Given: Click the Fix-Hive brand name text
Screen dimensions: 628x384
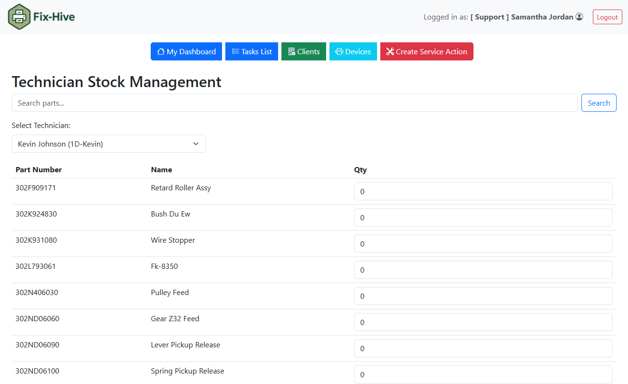Looking at the screenshot, I should 54,17.
